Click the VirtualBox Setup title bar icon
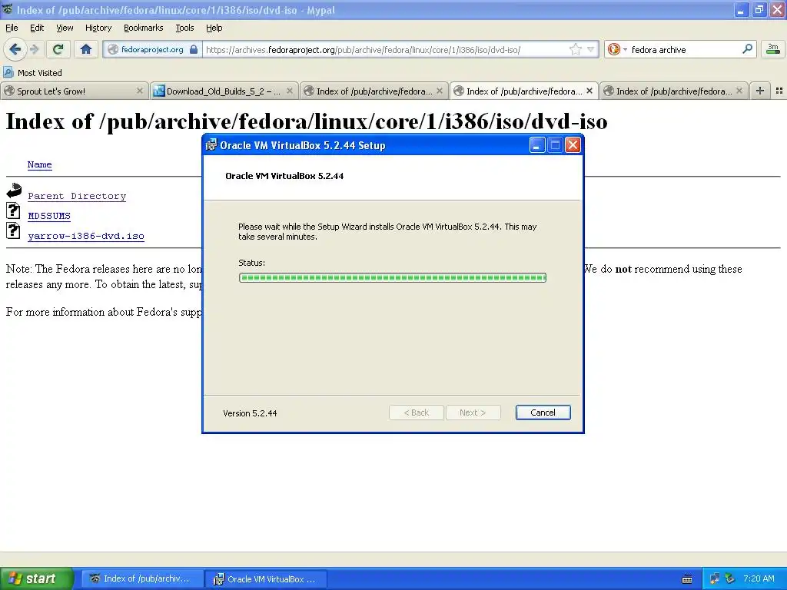The image size is (787, 590). [211, 145]
